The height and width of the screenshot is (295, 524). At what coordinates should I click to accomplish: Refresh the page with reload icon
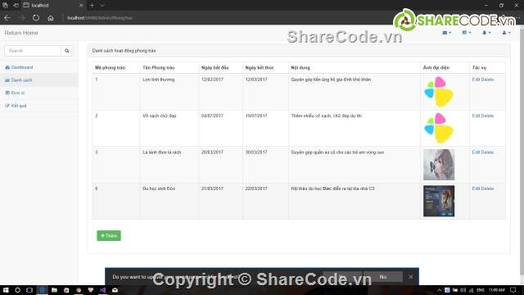coord(36,18)
